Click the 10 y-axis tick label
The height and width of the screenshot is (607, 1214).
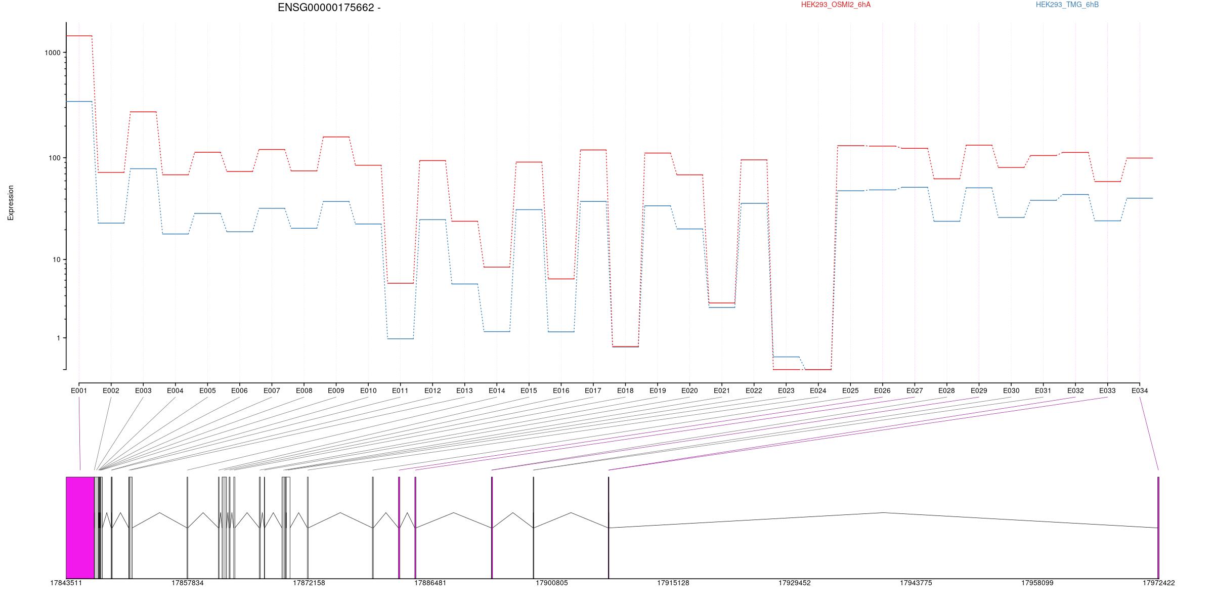pos(57,259)
